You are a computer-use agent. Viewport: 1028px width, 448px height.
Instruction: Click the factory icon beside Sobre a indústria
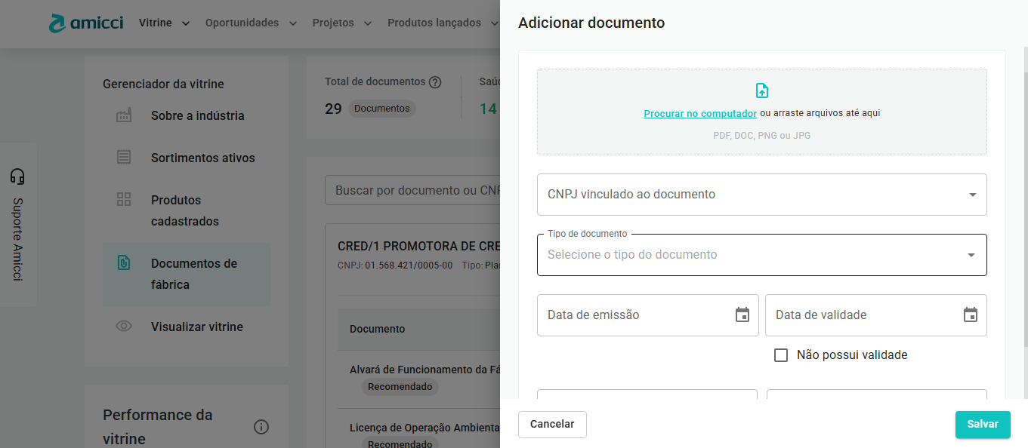click(124, 115)
